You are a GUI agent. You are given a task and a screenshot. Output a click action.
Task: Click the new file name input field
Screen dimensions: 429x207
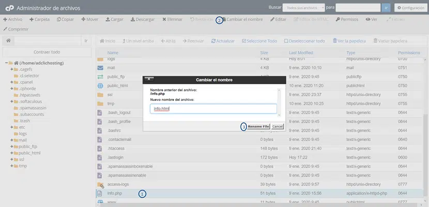213,109
